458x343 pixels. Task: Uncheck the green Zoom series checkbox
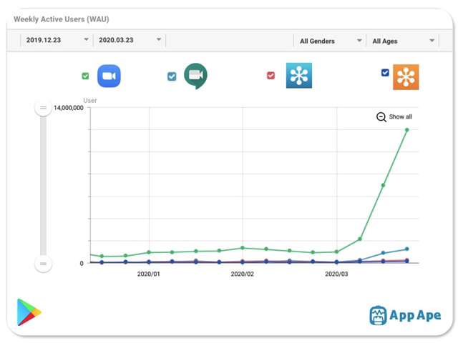click(x=86, y=76)
